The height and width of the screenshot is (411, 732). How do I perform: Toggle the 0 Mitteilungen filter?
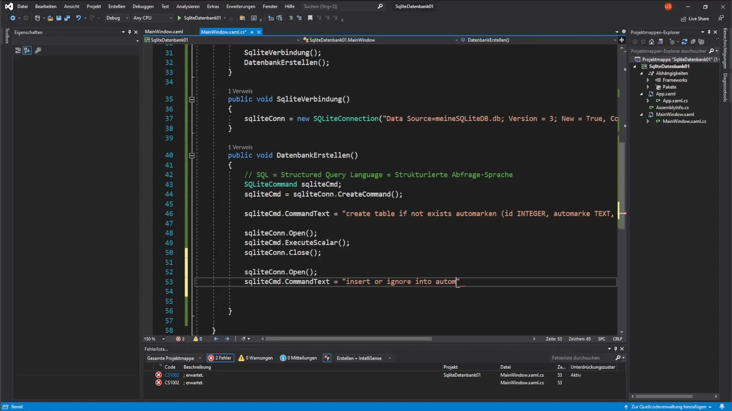[298, 358]
